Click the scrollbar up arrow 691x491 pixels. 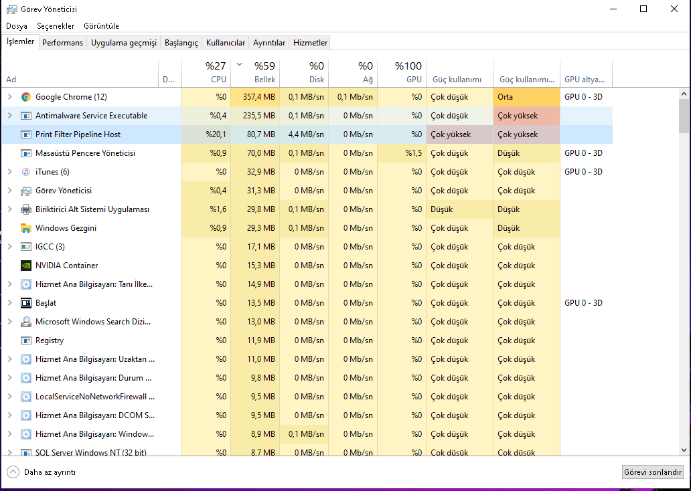[684, 94]
